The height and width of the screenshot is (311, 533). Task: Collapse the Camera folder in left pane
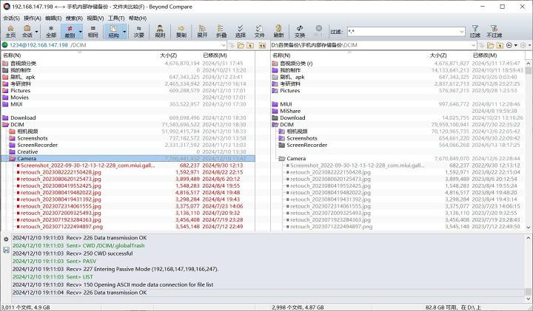coord(5,158)
